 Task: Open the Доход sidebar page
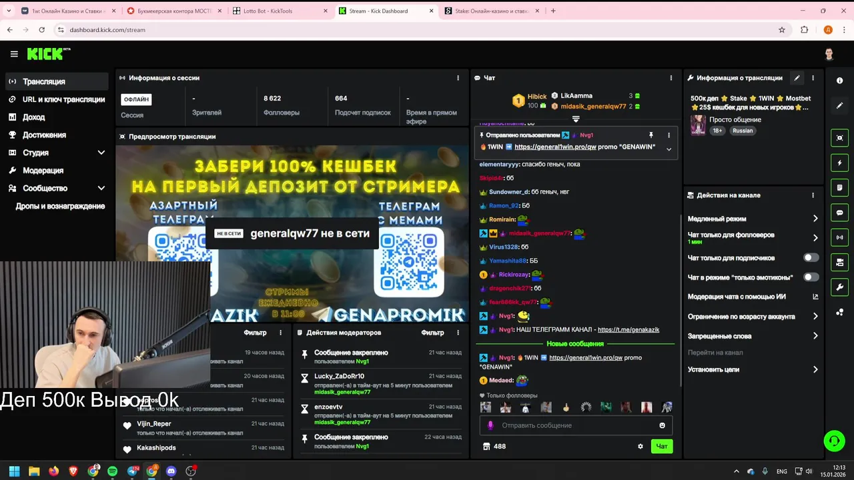click(57, 117)
